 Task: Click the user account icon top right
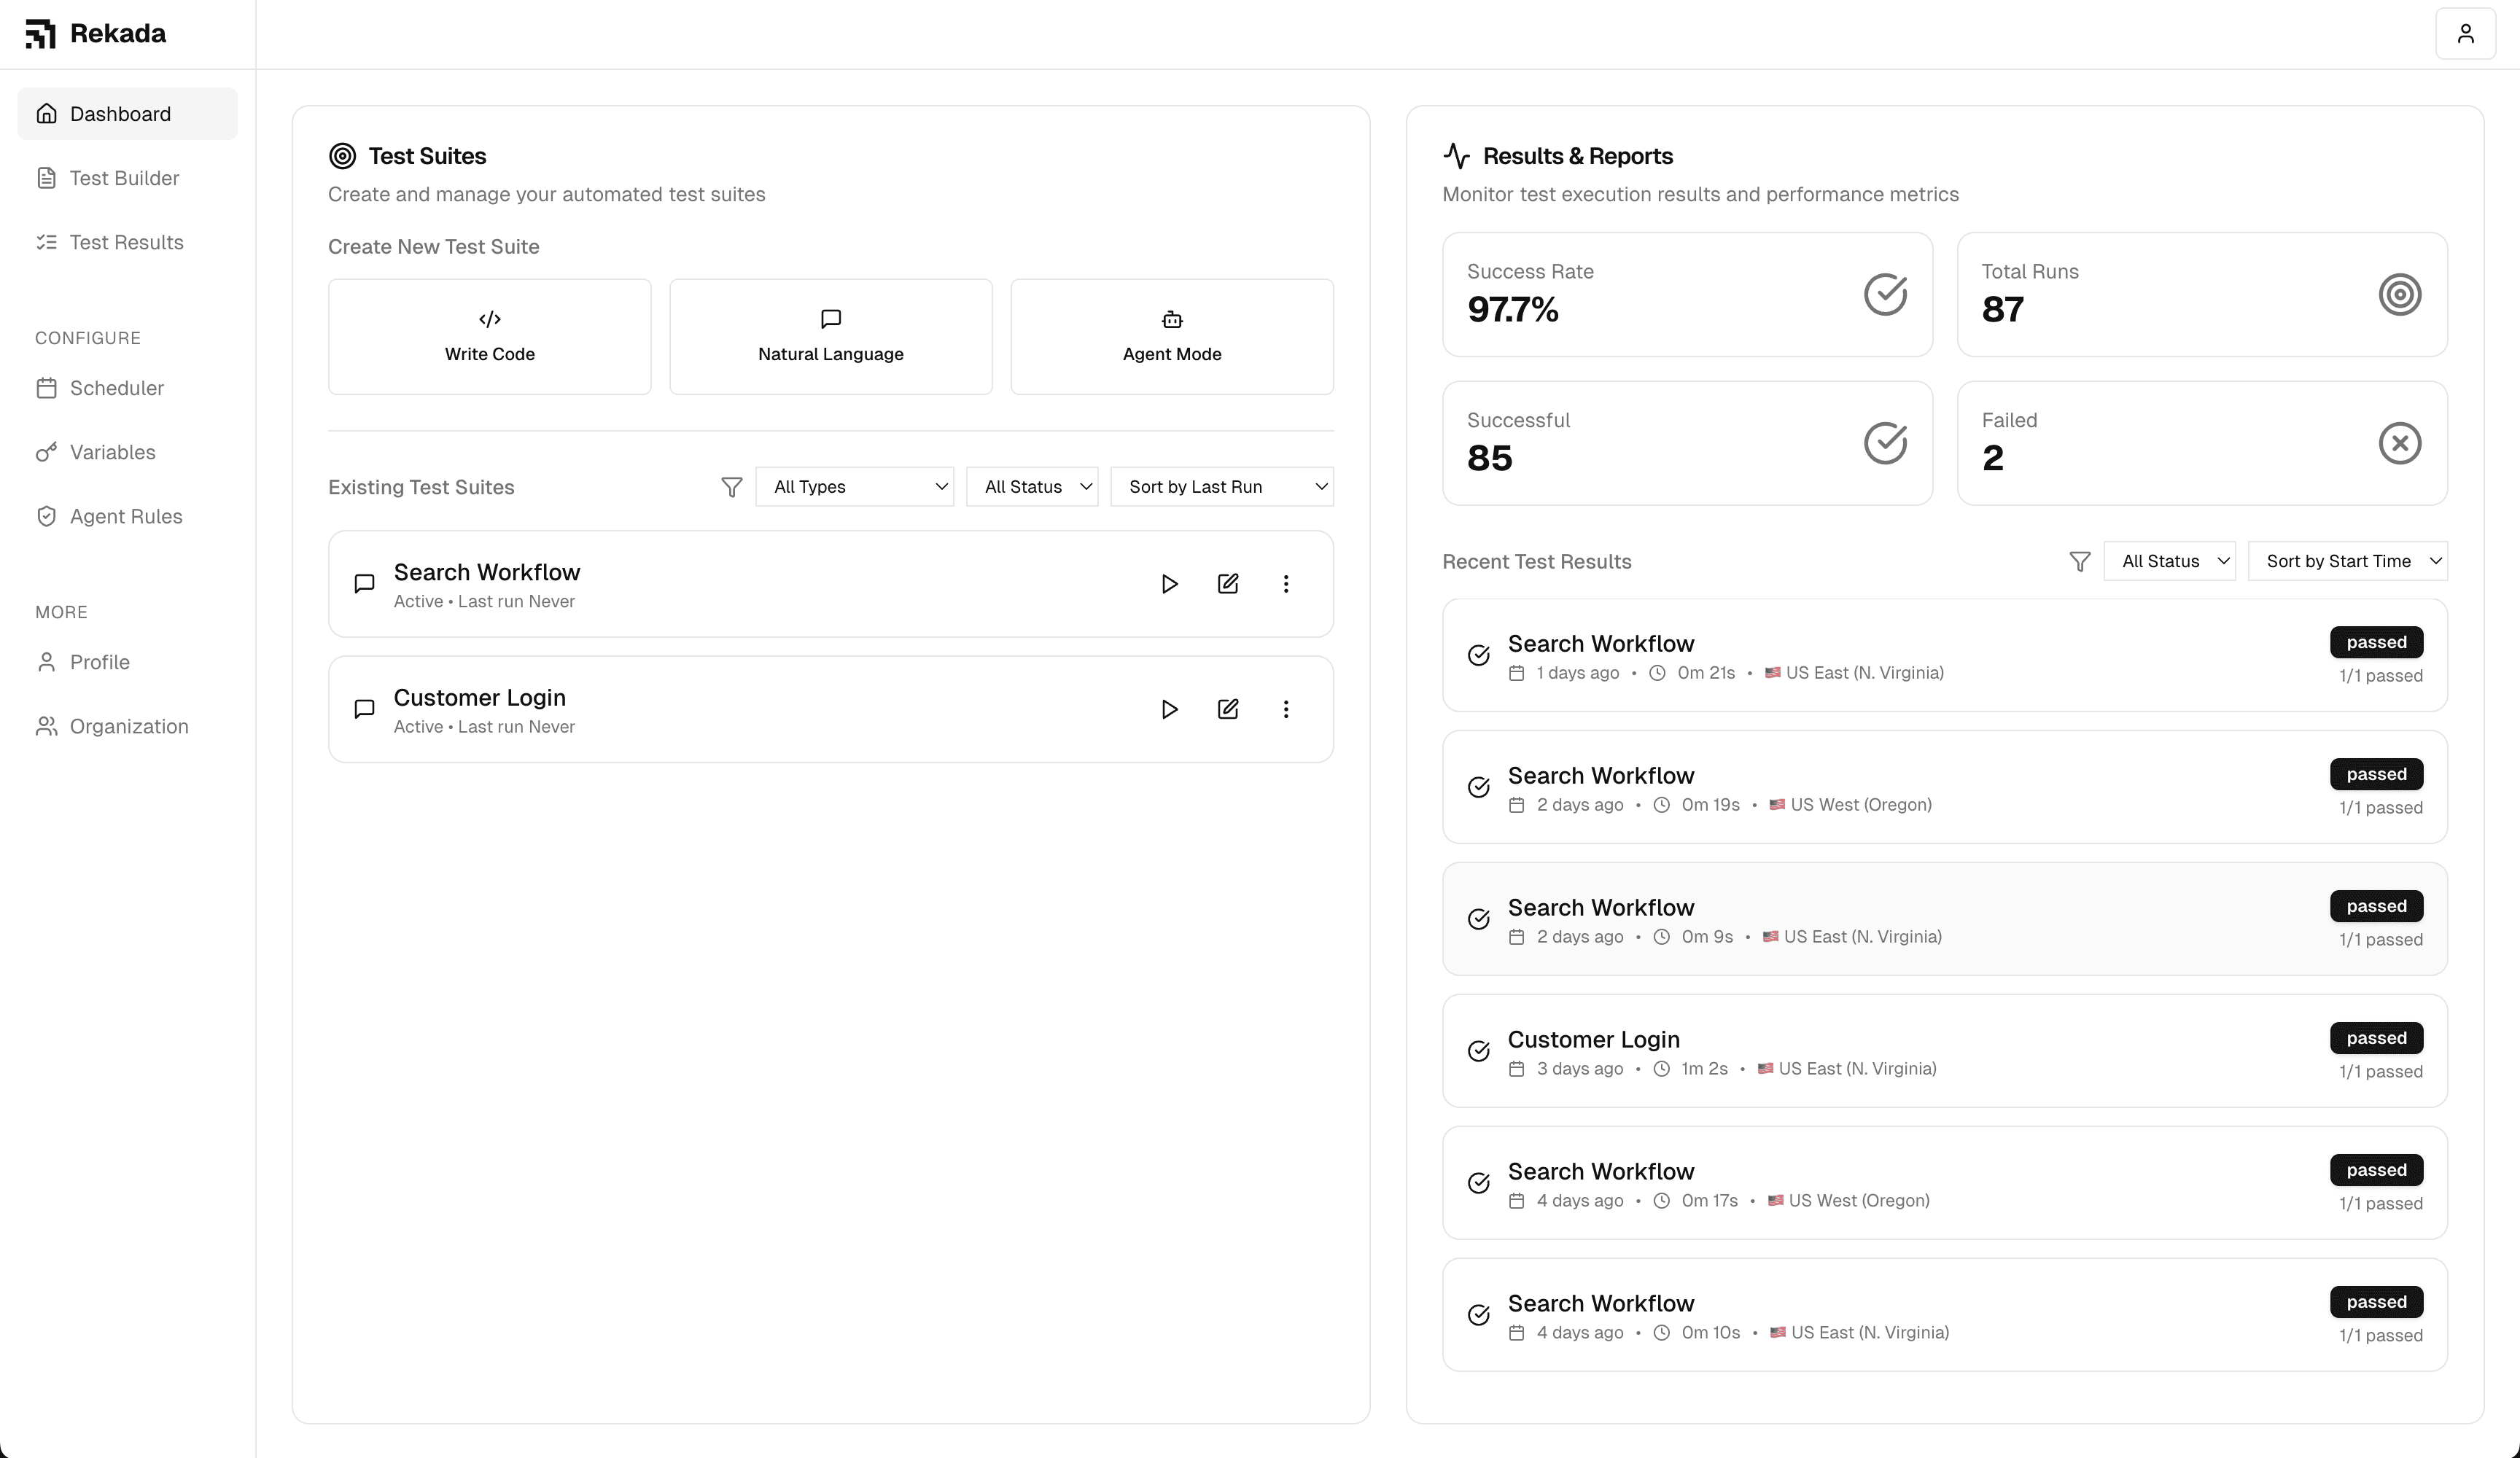pos(2465,34)
